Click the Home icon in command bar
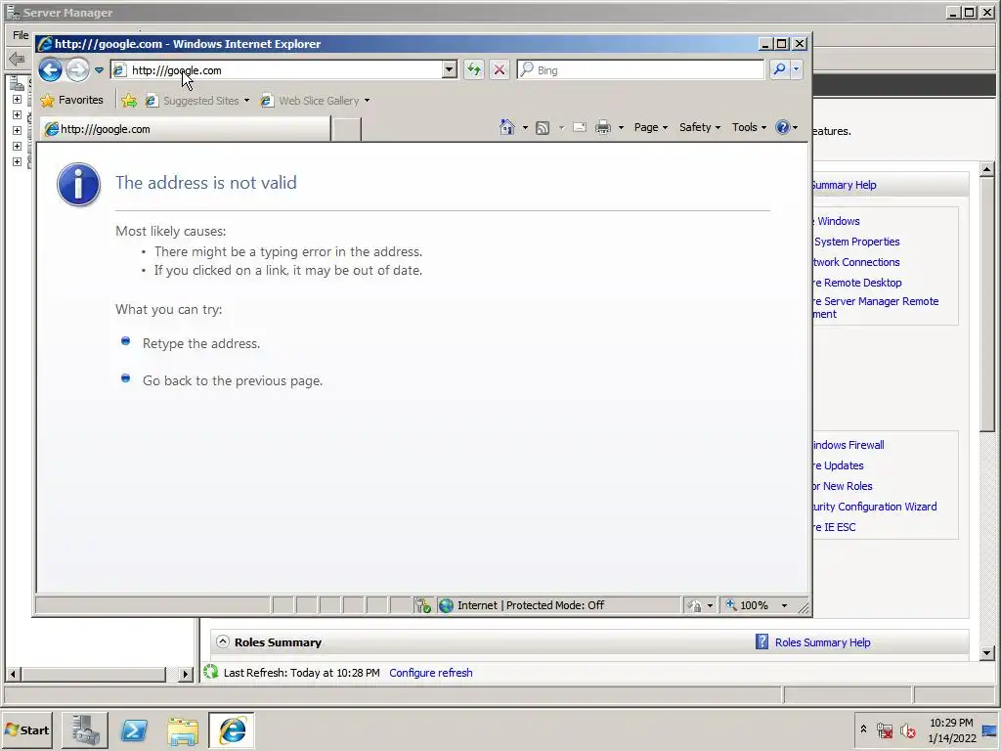Viewport: 1001px width, 751px height. pyautogui.click(x=507, y=127)
